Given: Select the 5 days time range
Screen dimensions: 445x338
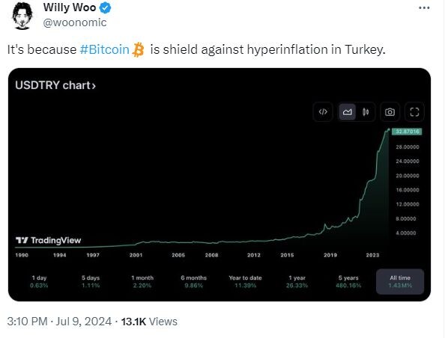Looking at the screenshot, I should (x=91, y=281).
